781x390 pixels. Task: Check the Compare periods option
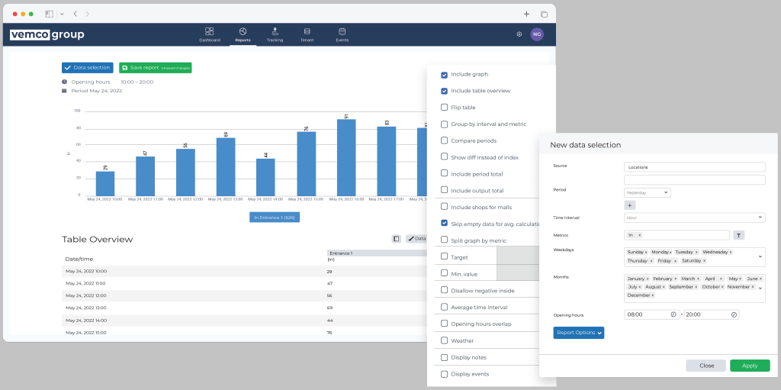pyautogui.click(x=445, y=140)
